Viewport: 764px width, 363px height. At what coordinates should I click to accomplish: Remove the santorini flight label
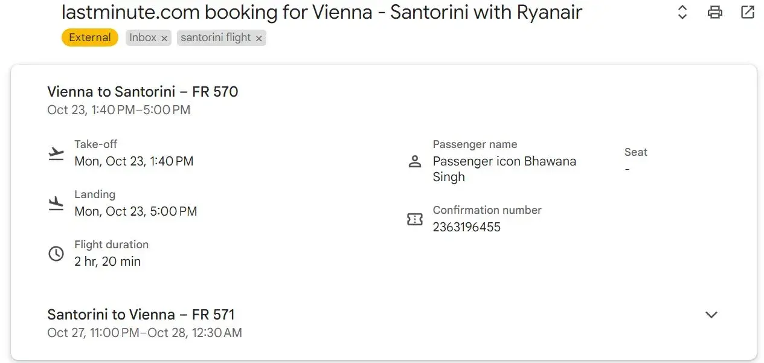click(x=259, y=38)
